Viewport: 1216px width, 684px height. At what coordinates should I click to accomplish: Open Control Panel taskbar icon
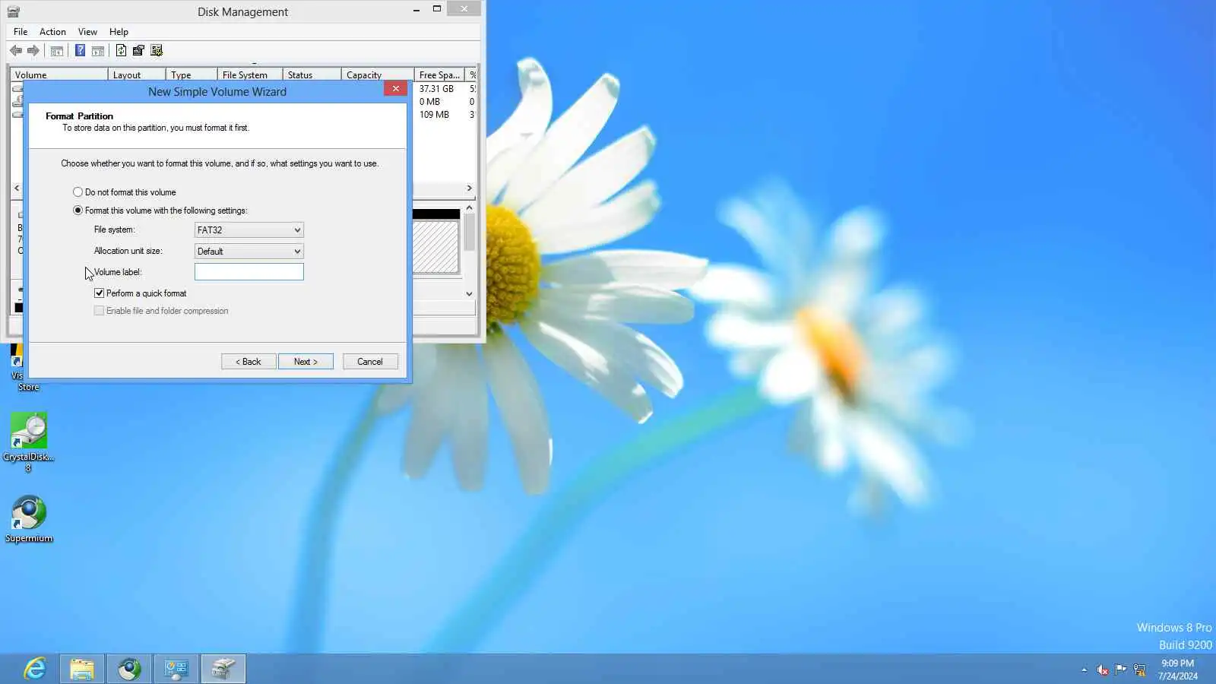(x=176, y=669)
